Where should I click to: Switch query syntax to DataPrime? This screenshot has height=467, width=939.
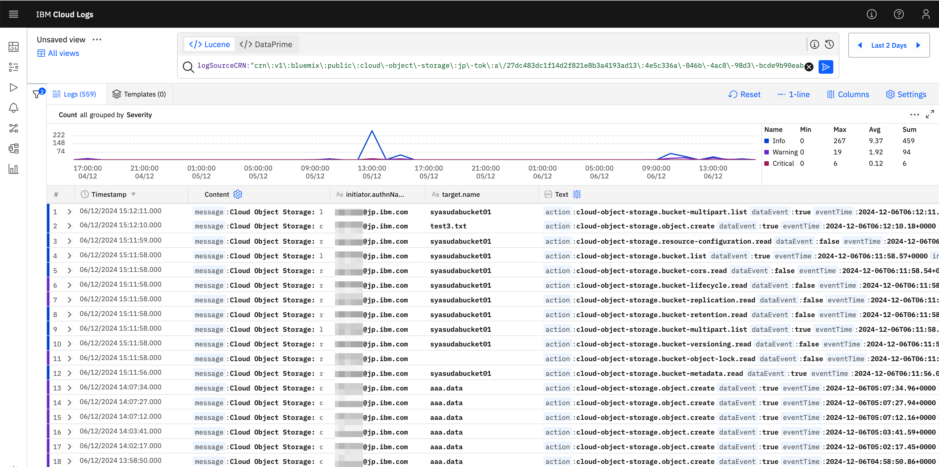coord(266,44)
